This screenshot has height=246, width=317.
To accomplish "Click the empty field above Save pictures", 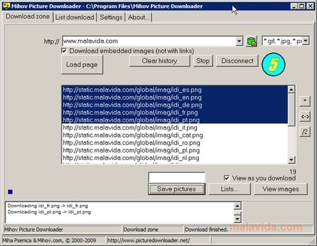I will (x=177, y=177).
